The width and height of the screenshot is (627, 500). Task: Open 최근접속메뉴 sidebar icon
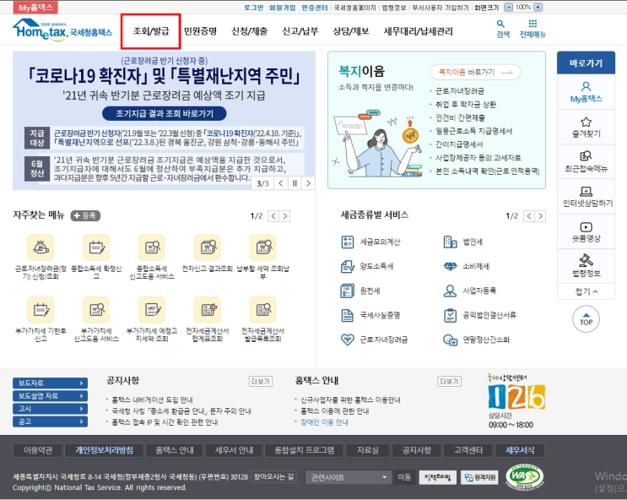[586, 156]
